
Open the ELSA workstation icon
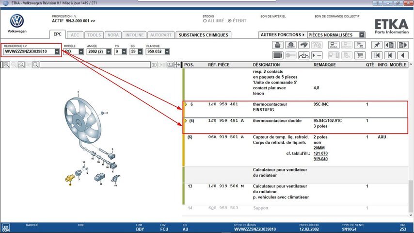point(334,45)
